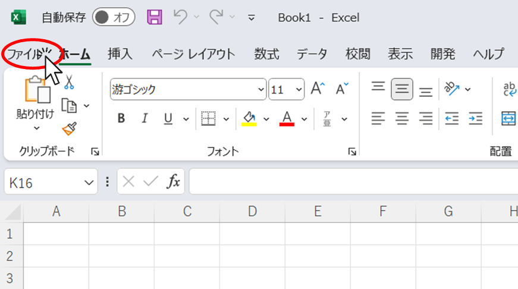
Task: Select top vertical alignment
Action: (378, 87)
